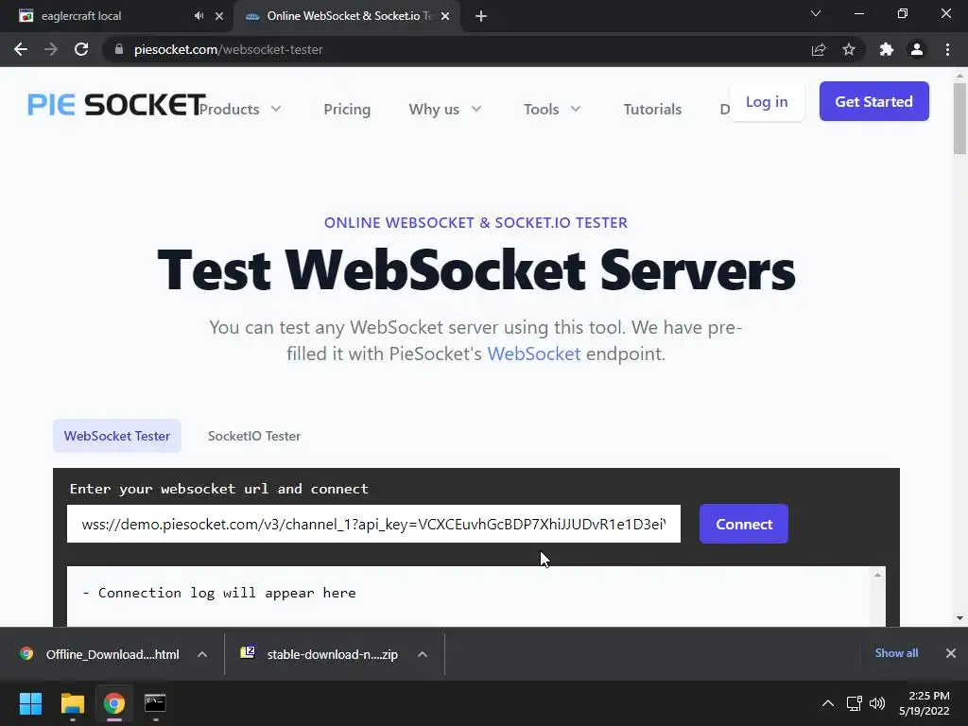The image size is (968, 726).
Task: Click the PIE SOCKET logo
Action: point(116,104)
